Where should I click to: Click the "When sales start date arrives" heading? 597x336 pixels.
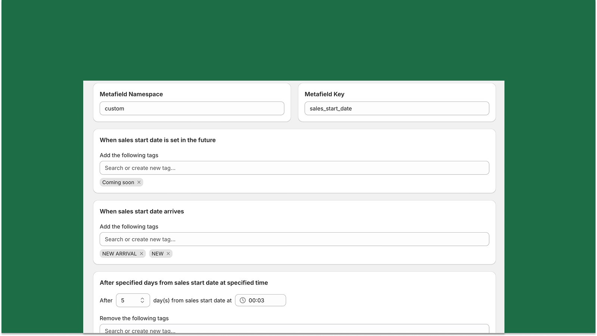coord(141,211)
